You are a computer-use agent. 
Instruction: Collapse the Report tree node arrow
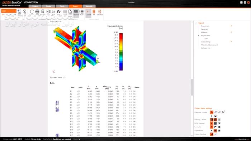pos(196,23)
